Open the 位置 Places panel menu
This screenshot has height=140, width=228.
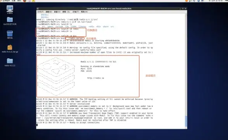coord(14,1)
